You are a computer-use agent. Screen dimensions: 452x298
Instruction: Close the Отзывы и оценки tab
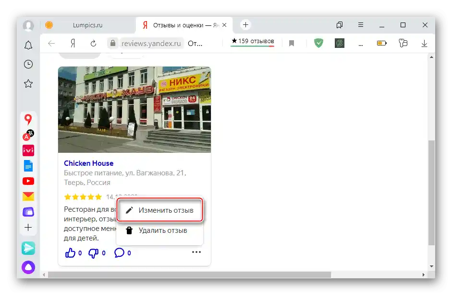224,25
